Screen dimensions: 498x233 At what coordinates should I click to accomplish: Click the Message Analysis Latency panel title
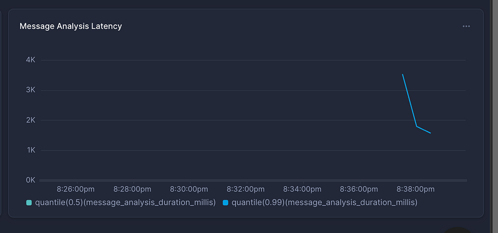pos(71,26)
